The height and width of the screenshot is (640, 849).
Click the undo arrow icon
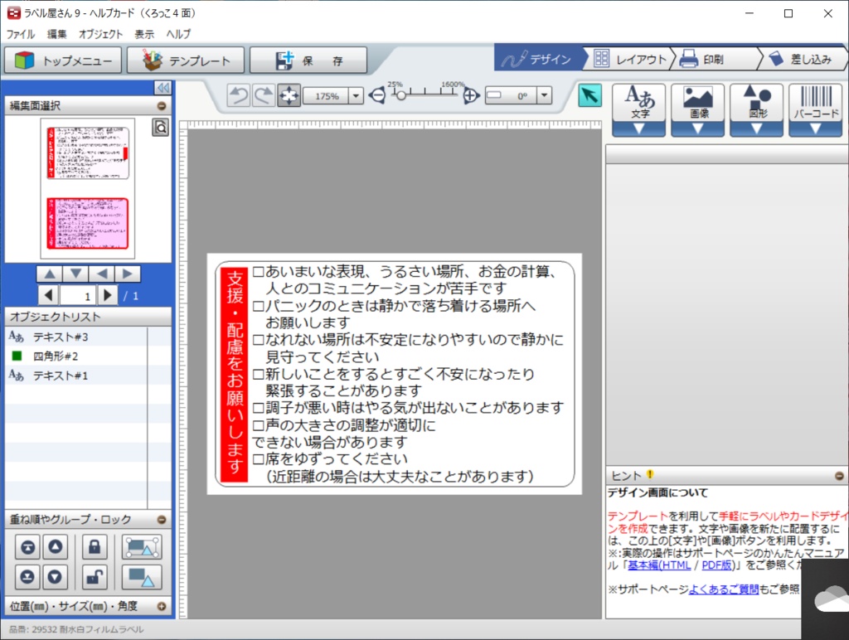239,96
